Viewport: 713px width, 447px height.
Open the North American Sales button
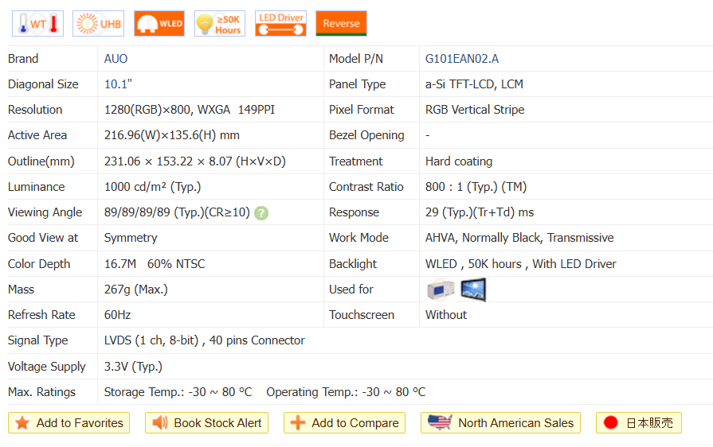click(500, 423)
